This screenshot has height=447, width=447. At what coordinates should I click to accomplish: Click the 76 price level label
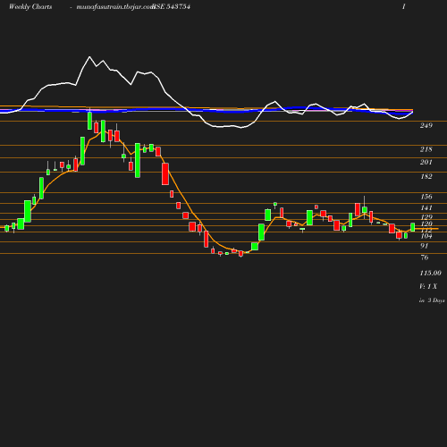coord(425,257)
